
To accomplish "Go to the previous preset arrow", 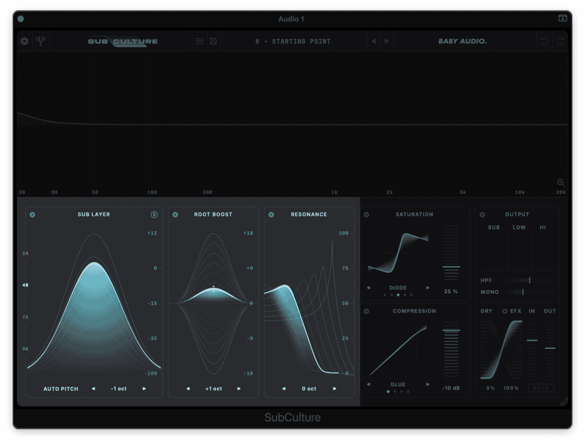I will pyautogui.click(x=374, y=41).
